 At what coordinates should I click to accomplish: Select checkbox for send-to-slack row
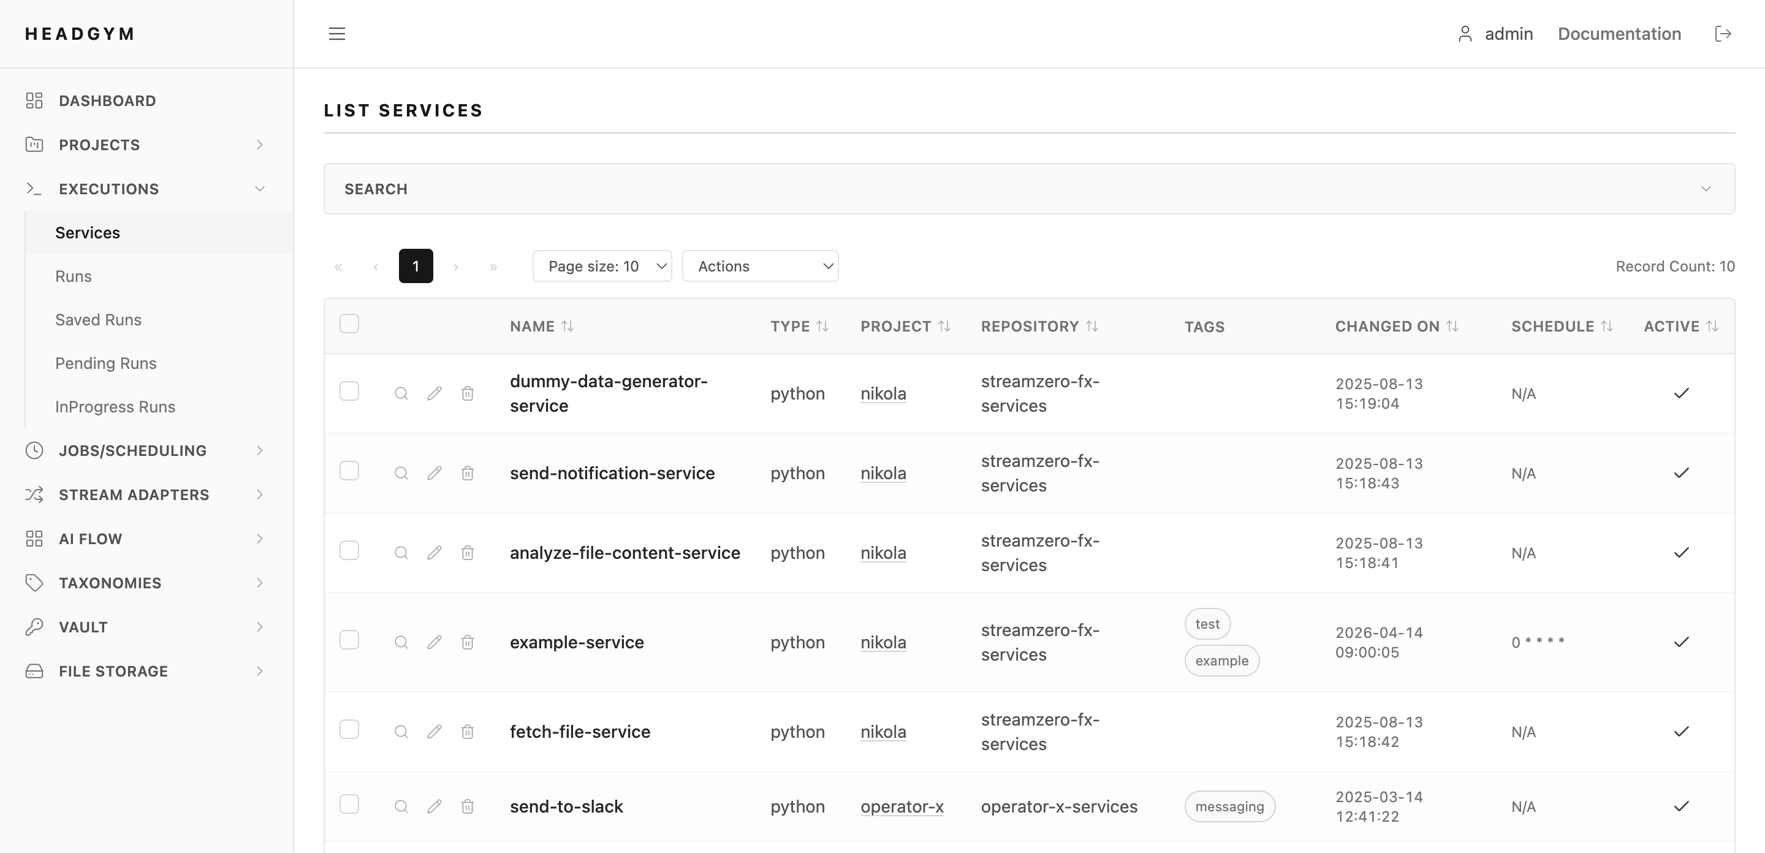tap(349, 803)
